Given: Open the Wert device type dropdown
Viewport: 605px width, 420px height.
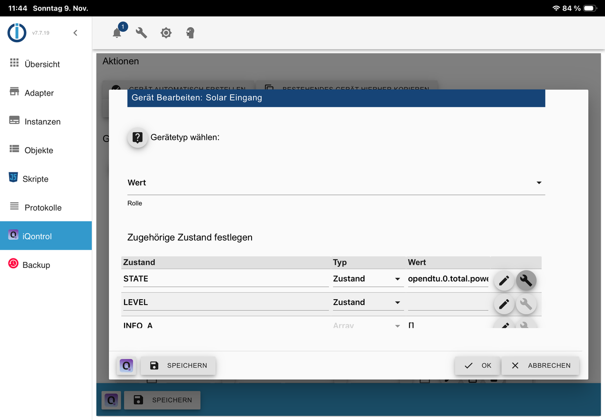Looking at the screenshot, I should click(x=336, y=183).
